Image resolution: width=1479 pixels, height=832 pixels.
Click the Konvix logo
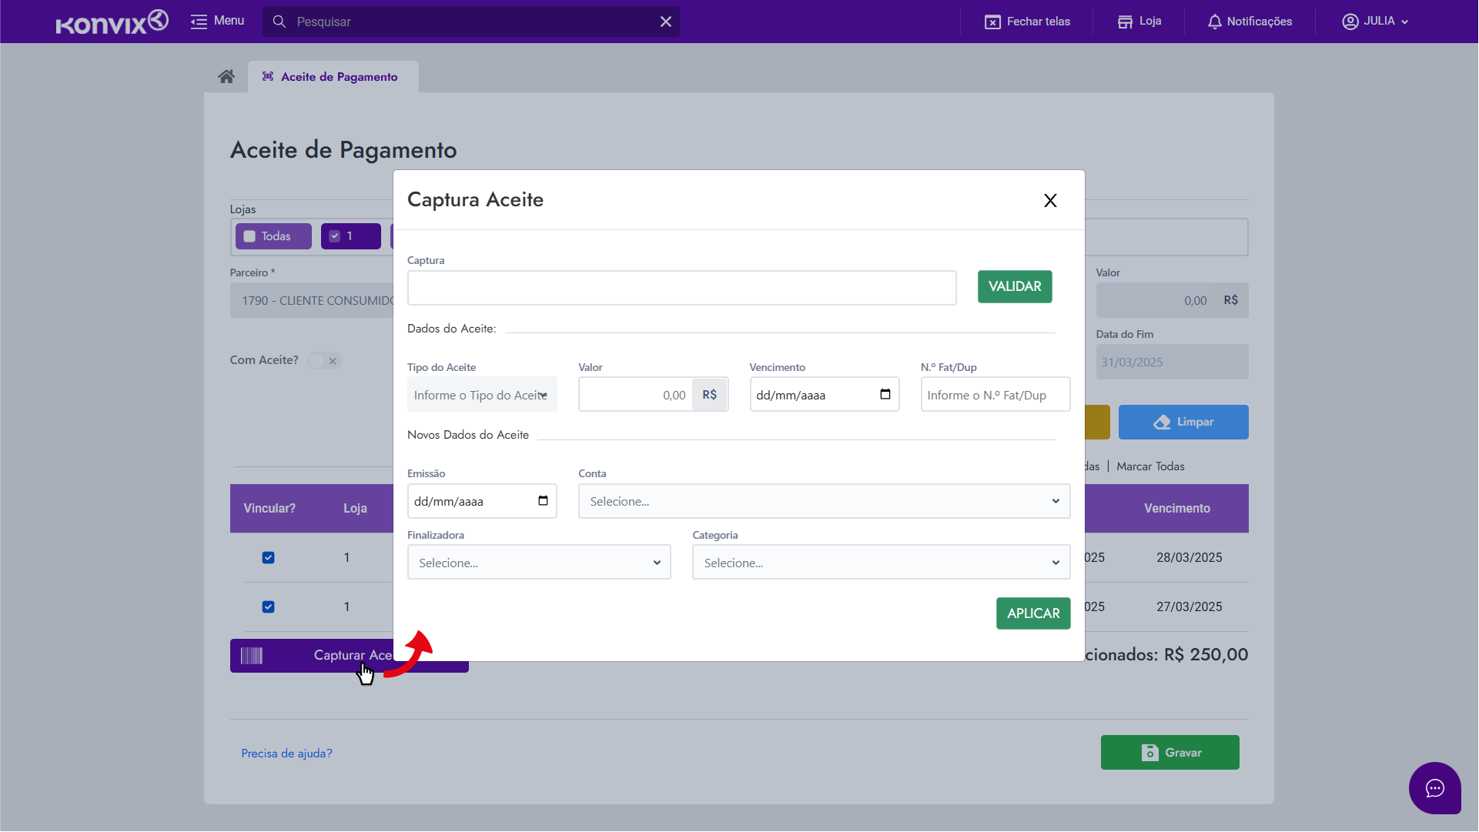pos(112,22)
